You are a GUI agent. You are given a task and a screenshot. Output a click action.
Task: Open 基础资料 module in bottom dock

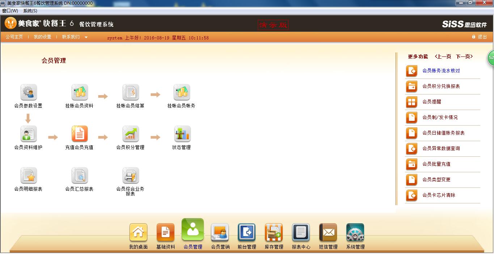click(165, 233)
